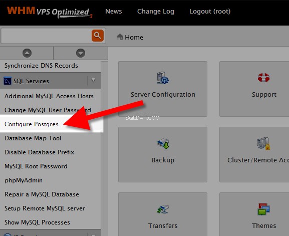
Task: Open phpMyAdmin from SQL Services
Action: [x=24, y=180]
